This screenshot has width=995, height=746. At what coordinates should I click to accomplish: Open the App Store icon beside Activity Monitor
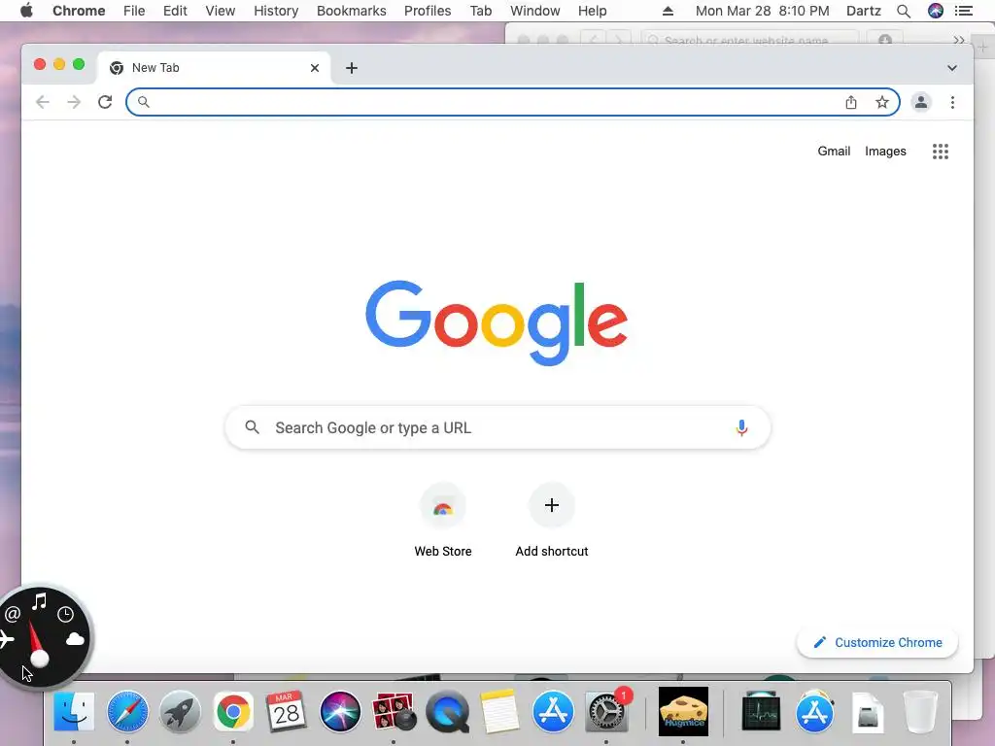click(814, 711)
